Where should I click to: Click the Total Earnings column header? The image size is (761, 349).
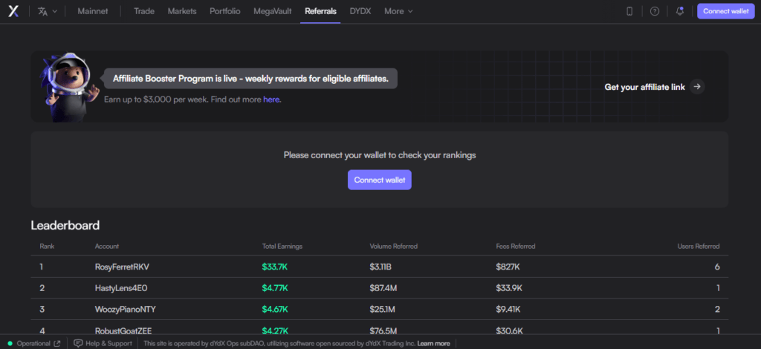[282, 247]
